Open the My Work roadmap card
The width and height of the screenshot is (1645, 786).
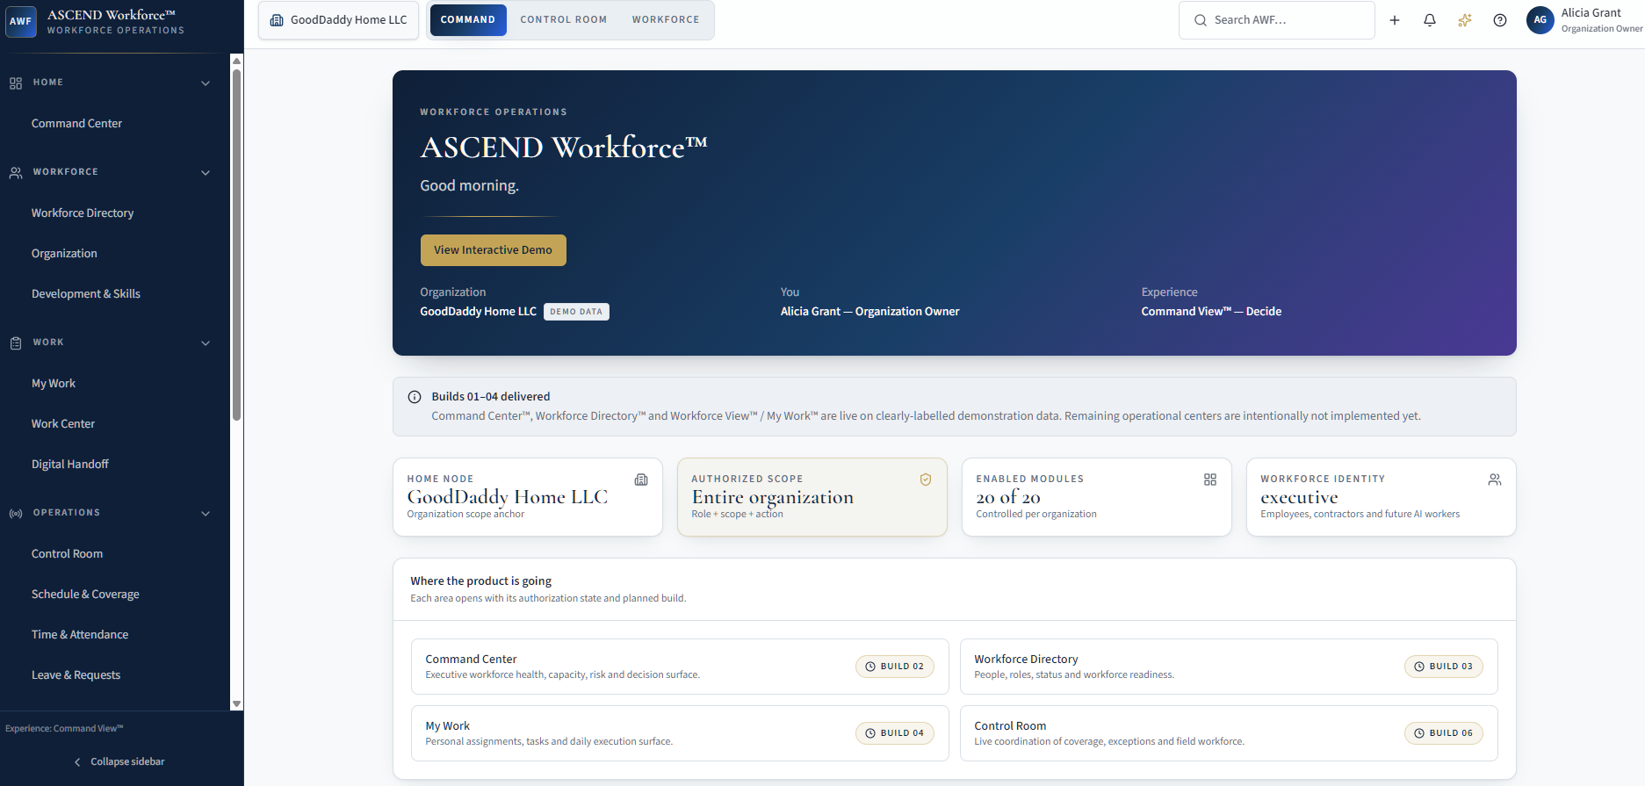pyautogui.click(x=680, y=733)
